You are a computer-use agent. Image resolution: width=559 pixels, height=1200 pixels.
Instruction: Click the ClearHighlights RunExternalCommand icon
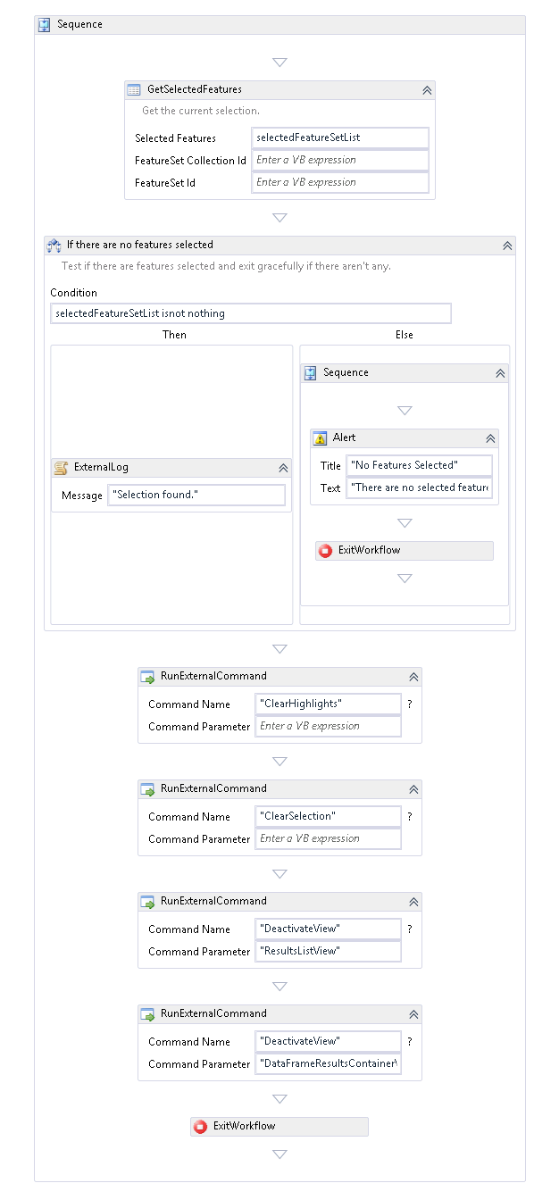pyautogui.click(x=147, y=677)
